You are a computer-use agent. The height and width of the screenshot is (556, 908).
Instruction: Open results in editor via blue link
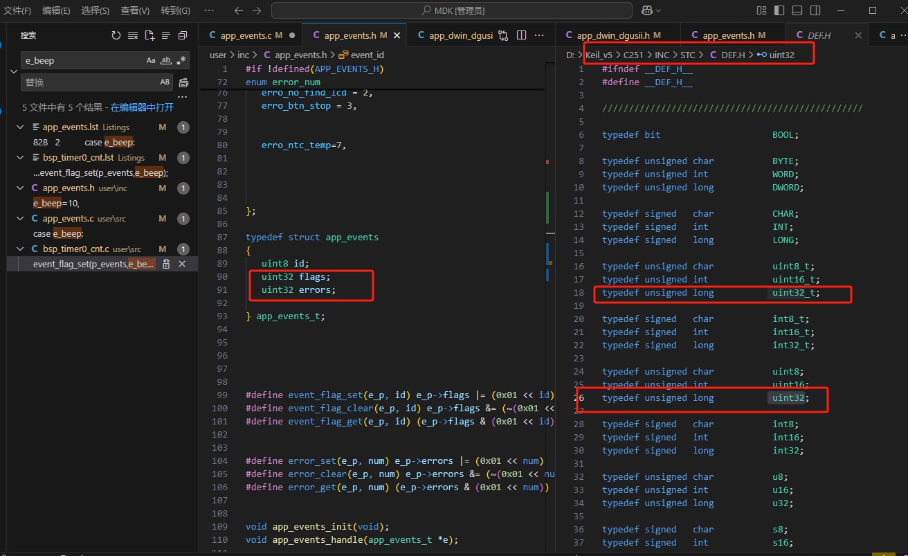point(142,108)
